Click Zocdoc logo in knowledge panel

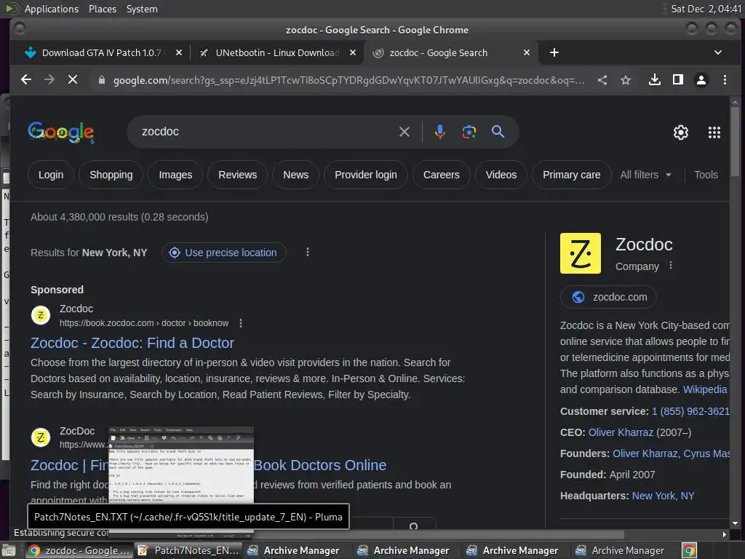pyautogui.click(x=580, y=253)
